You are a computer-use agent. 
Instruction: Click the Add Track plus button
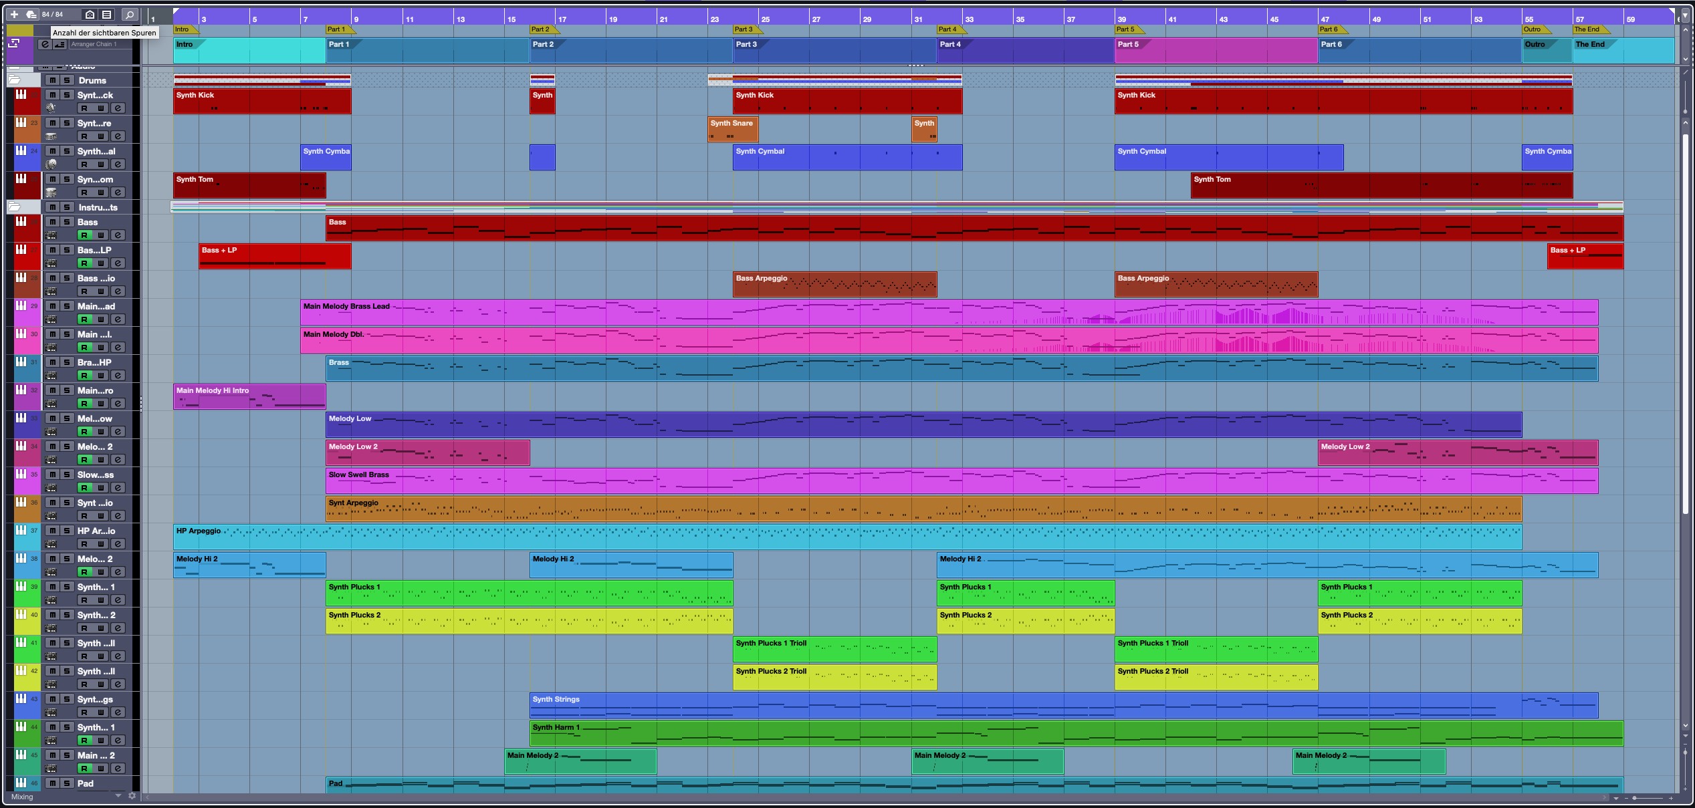(14, 14)
